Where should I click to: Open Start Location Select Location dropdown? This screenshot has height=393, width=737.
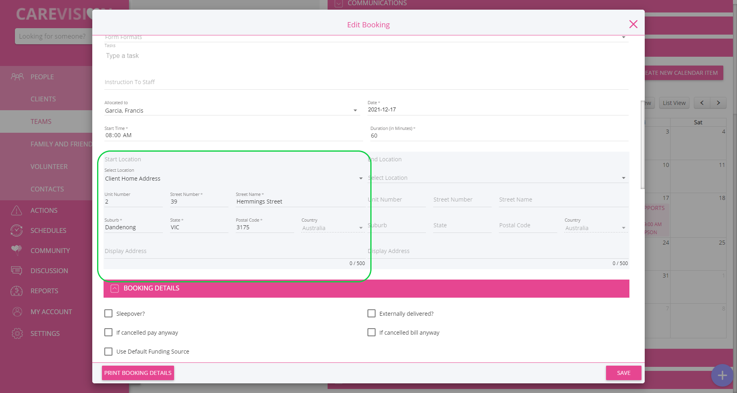tap(234, 179)
